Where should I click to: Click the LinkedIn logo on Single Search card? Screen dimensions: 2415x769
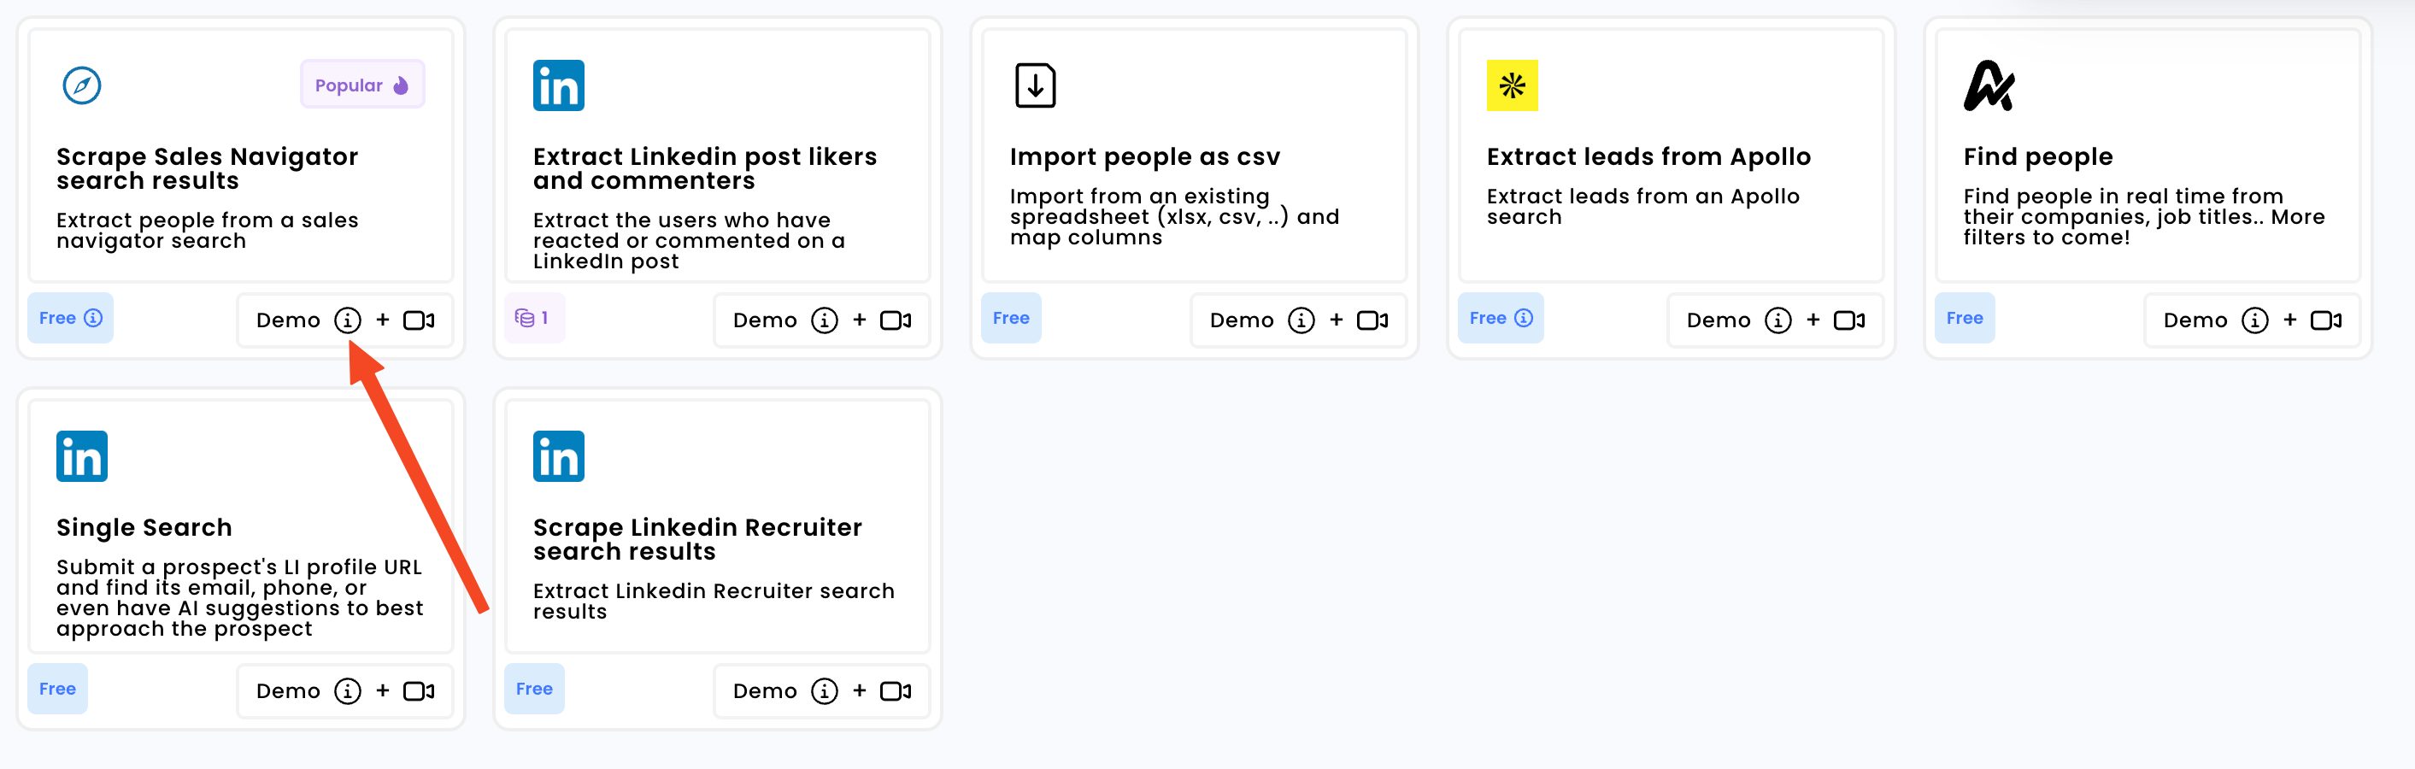click(81, 457)
